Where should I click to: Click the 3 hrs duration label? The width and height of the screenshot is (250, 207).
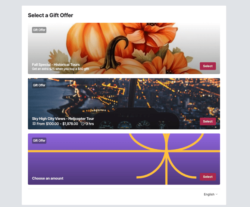90,124
